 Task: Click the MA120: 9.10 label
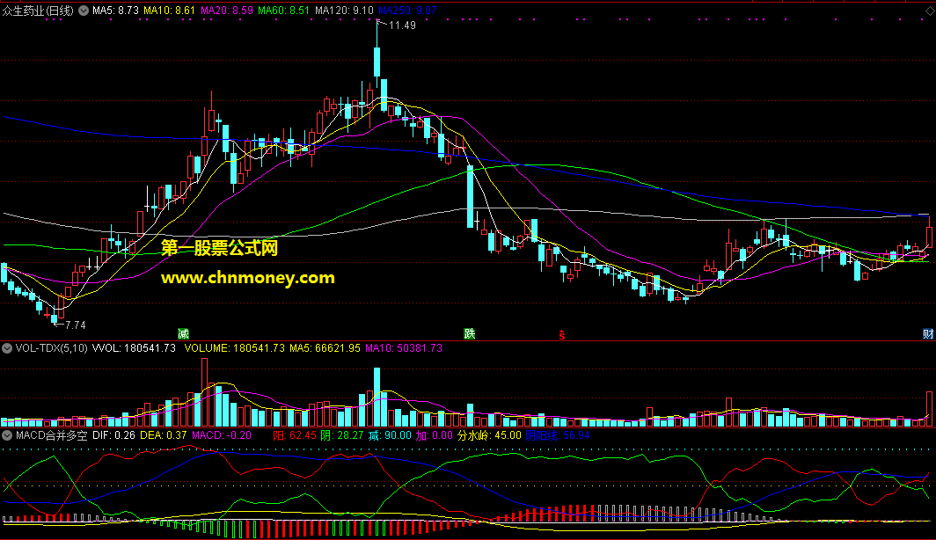[x=344, y=11]
